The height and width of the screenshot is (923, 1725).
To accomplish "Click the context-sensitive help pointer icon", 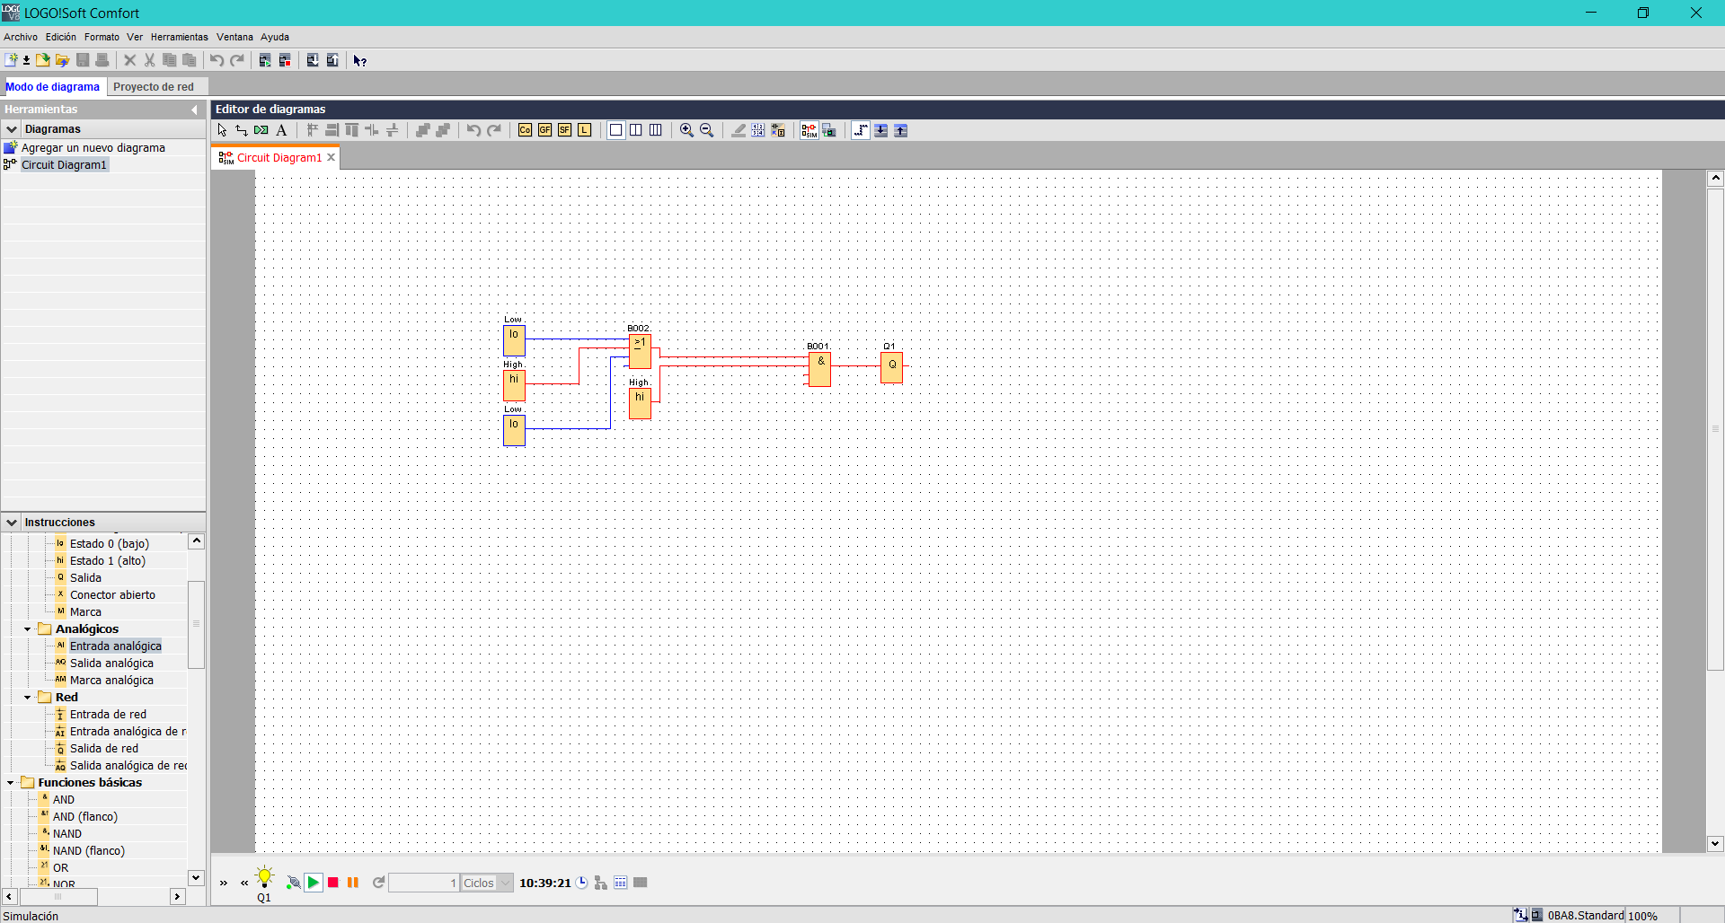I will (359, 60).
